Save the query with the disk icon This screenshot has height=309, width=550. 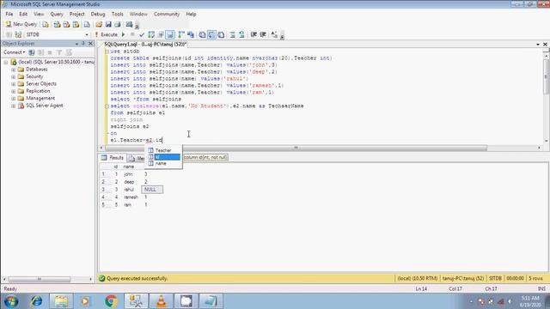coord(108,25)
